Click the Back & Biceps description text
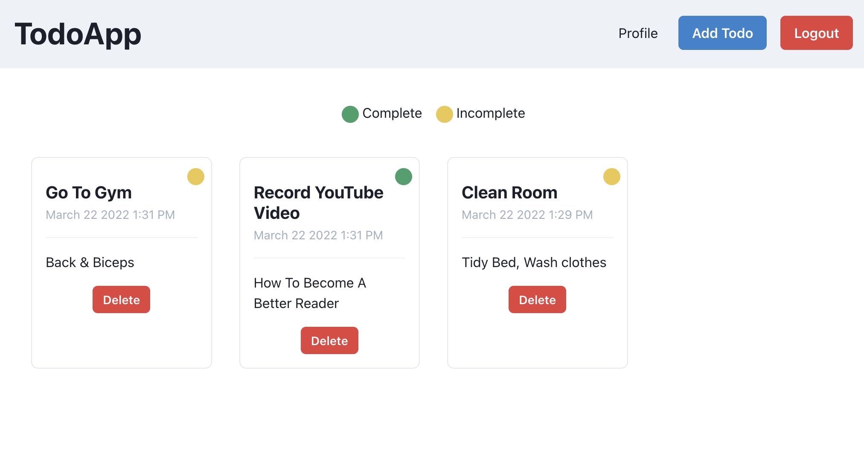The width and height of the screenshot is (864, 471). [x=90, y=262]
